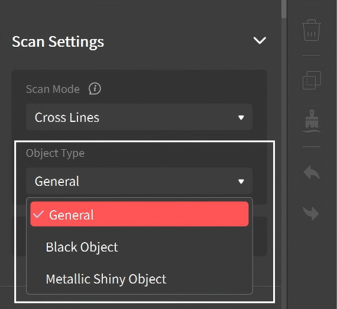337x309 pixels.
Task: Open the Cross Lines scan mode dropdown
Action: coord(140,117)
